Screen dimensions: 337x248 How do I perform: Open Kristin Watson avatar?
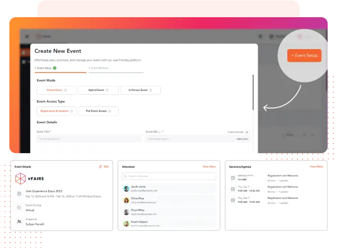126,224
